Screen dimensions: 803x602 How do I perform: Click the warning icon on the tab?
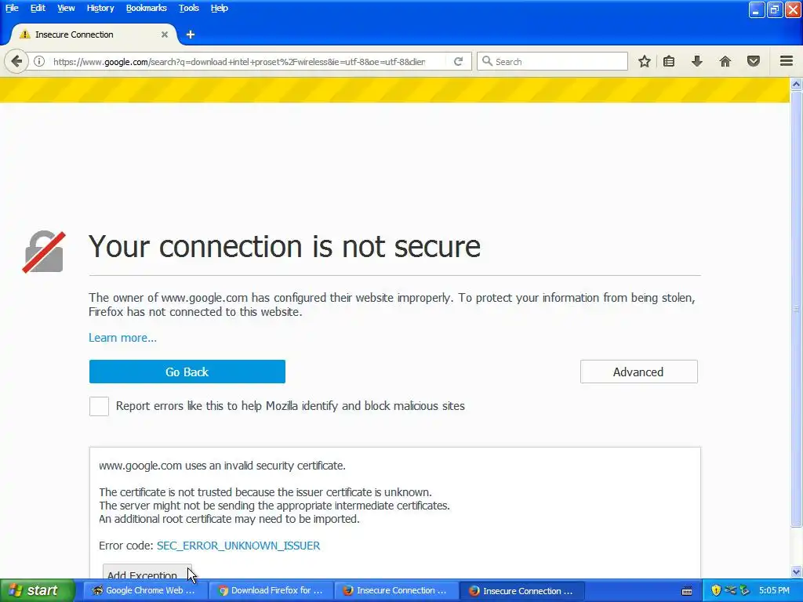[24, 34]
